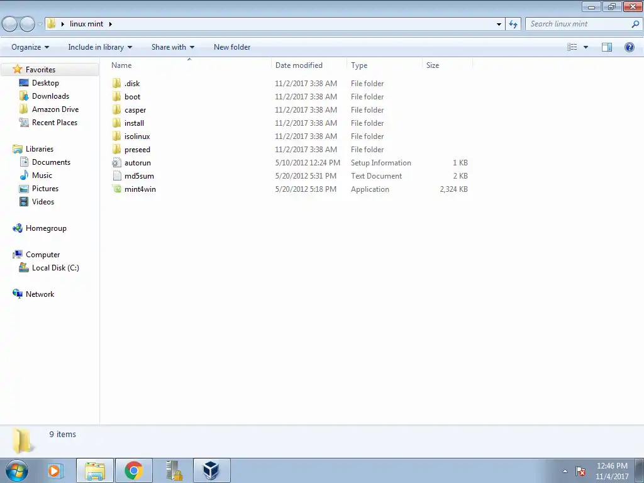Open the Include in library dropdown
This screenshot has width=644, height=483.
pos(100,47)
